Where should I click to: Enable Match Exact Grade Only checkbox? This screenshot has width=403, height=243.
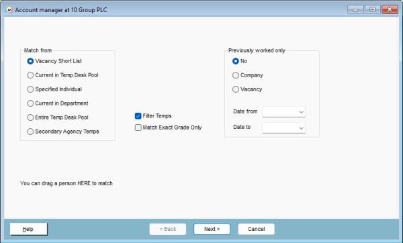coord(138,128)
